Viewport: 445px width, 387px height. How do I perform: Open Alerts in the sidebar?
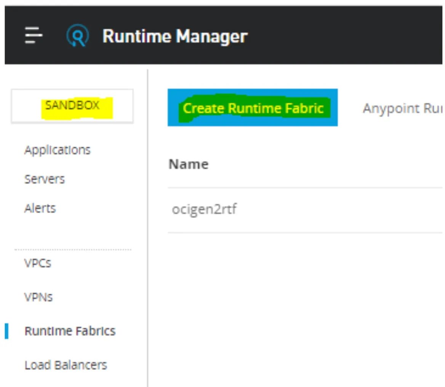40,208
